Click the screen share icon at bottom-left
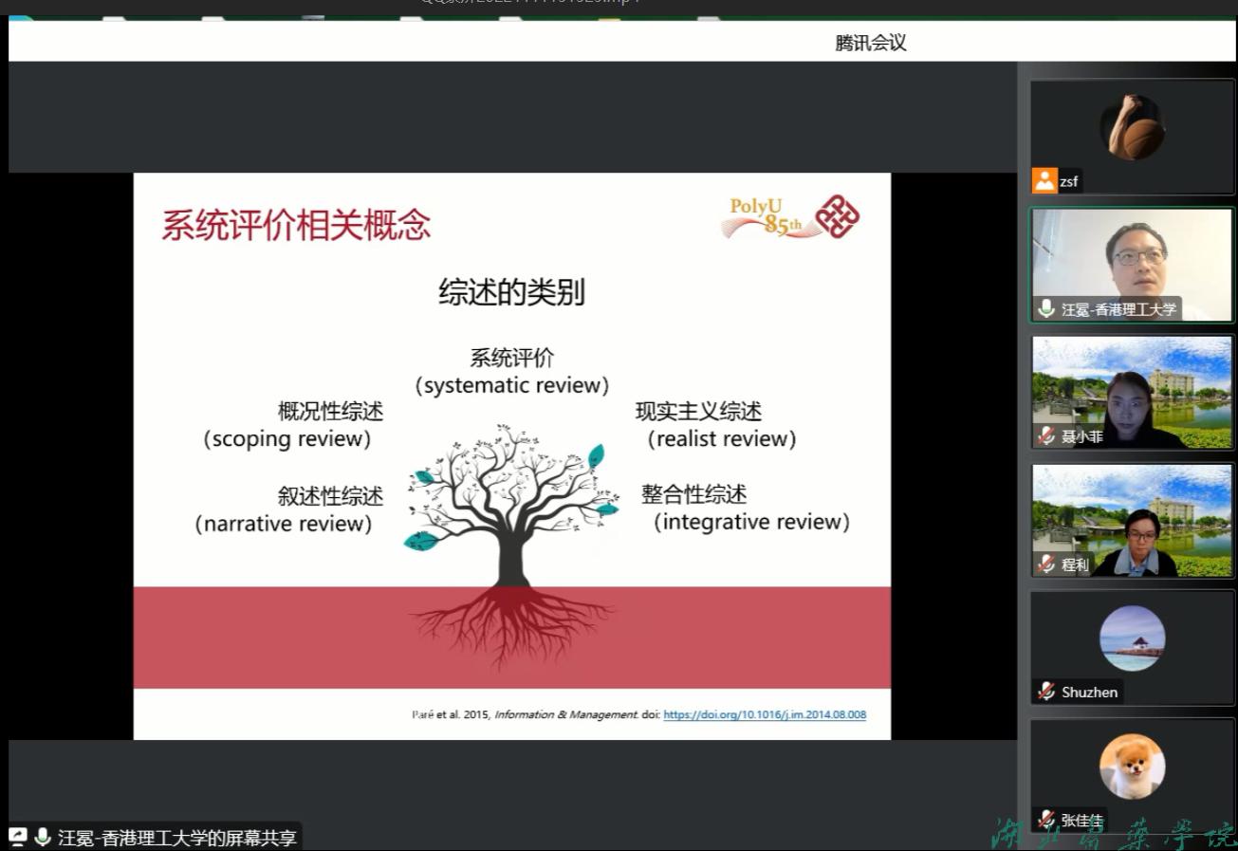 18,837
